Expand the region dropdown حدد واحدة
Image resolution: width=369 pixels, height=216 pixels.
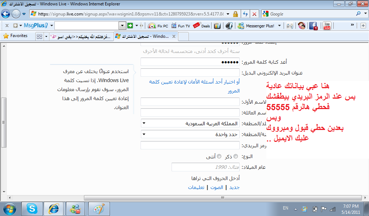tap(190, 134)
